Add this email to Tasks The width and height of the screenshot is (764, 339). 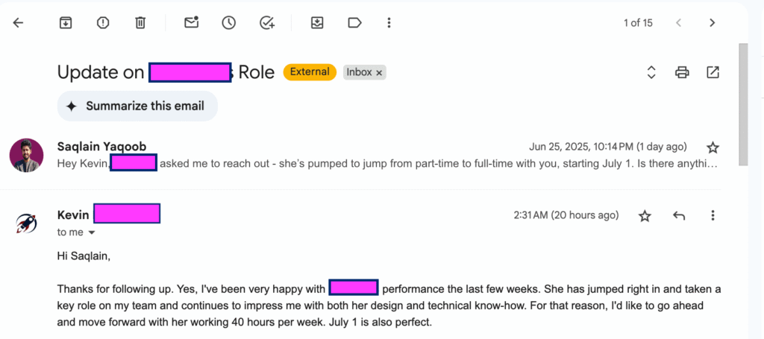point(266,22)
